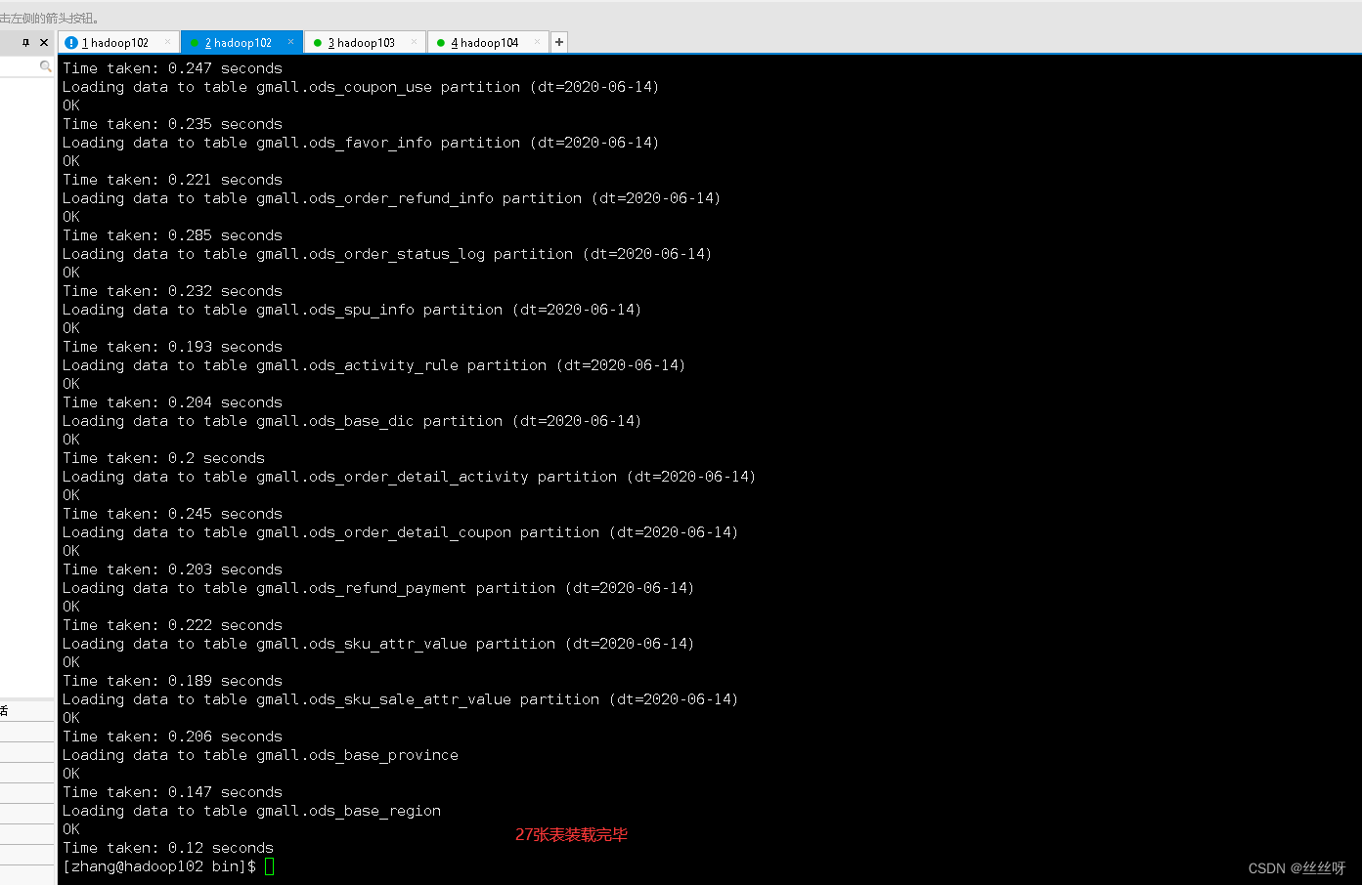Click the 'Time taken: 0.247 seconds' line
This screenshot has height=885, width=1362.
click(x=172, y=68)
